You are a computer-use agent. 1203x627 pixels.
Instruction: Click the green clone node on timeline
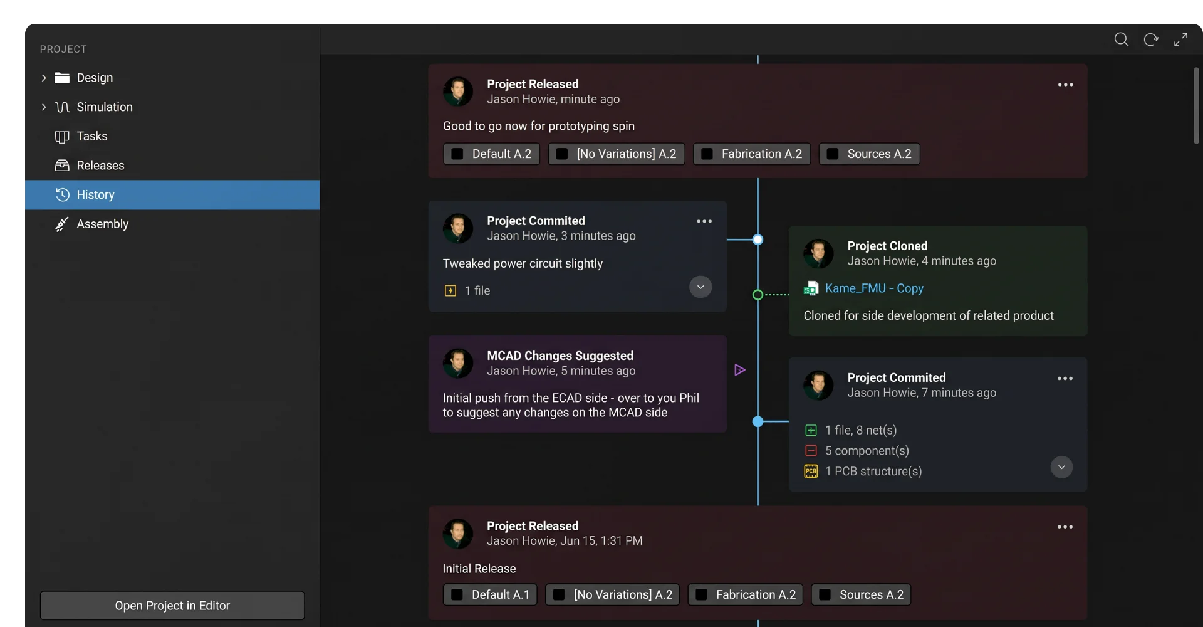758,295
